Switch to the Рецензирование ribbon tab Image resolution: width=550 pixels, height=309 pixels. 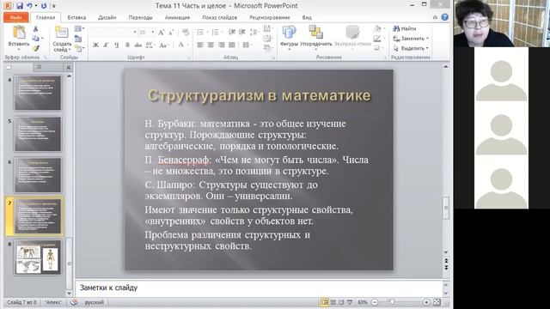[269, 17]
